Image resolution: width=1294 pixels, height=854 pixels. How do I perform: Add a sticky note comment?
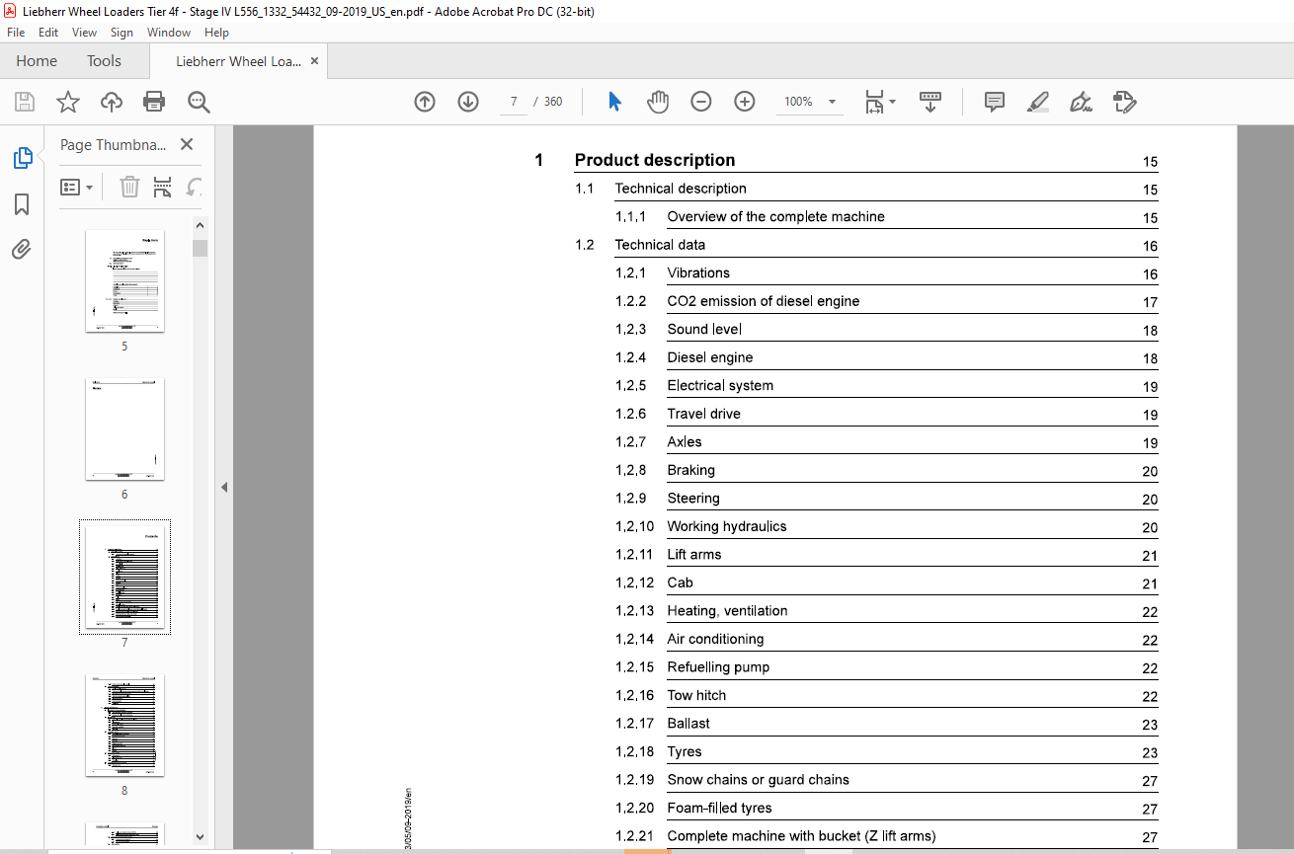[995, 102]
